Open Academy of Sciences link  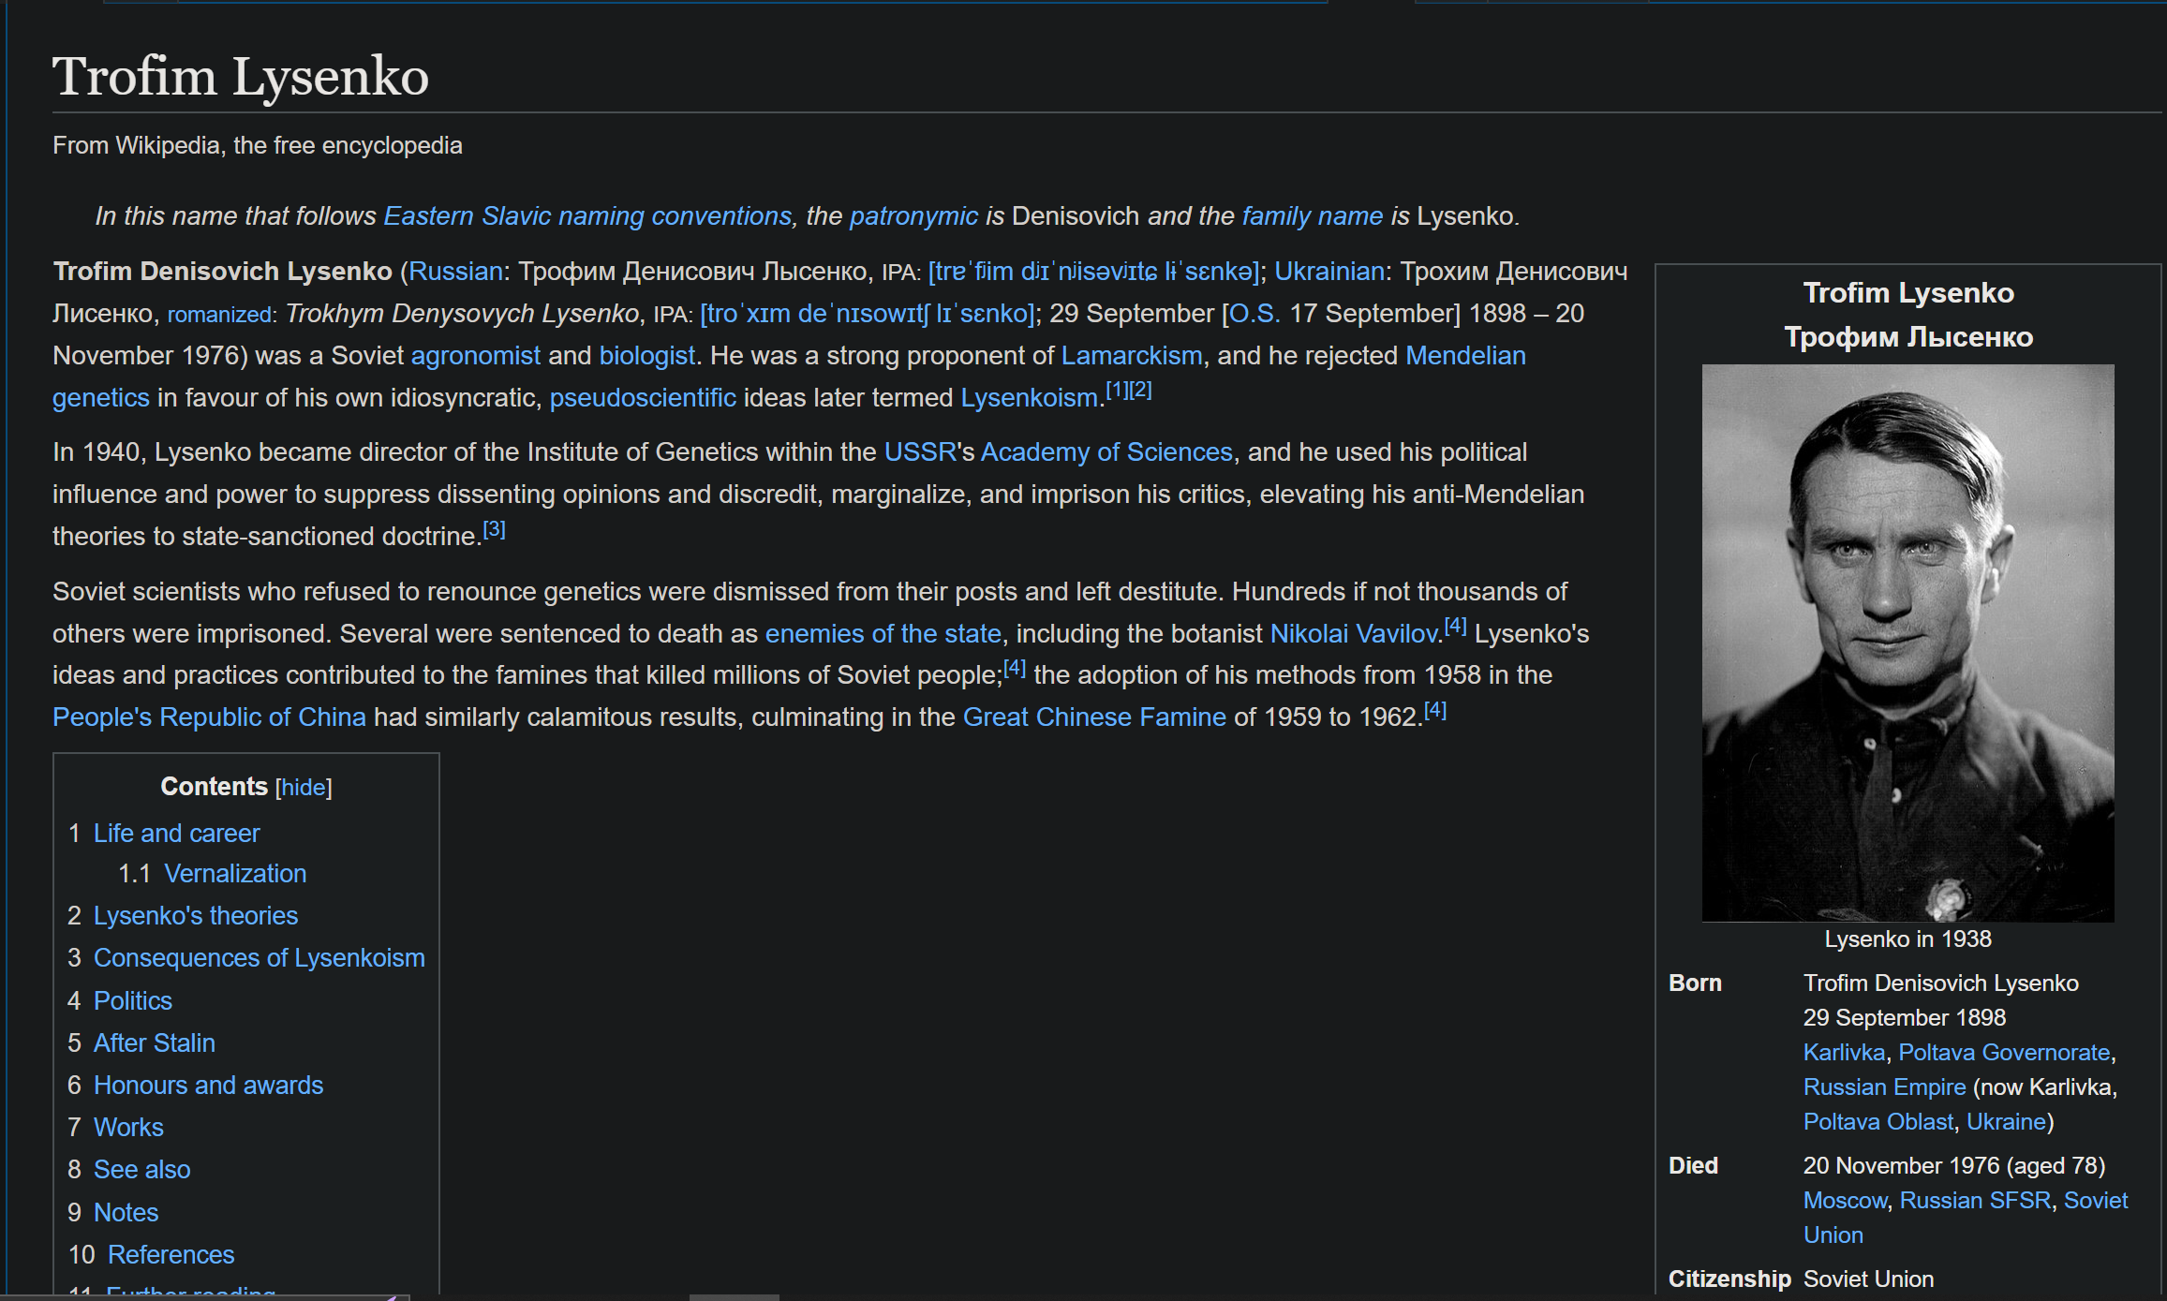[1106, 452]
